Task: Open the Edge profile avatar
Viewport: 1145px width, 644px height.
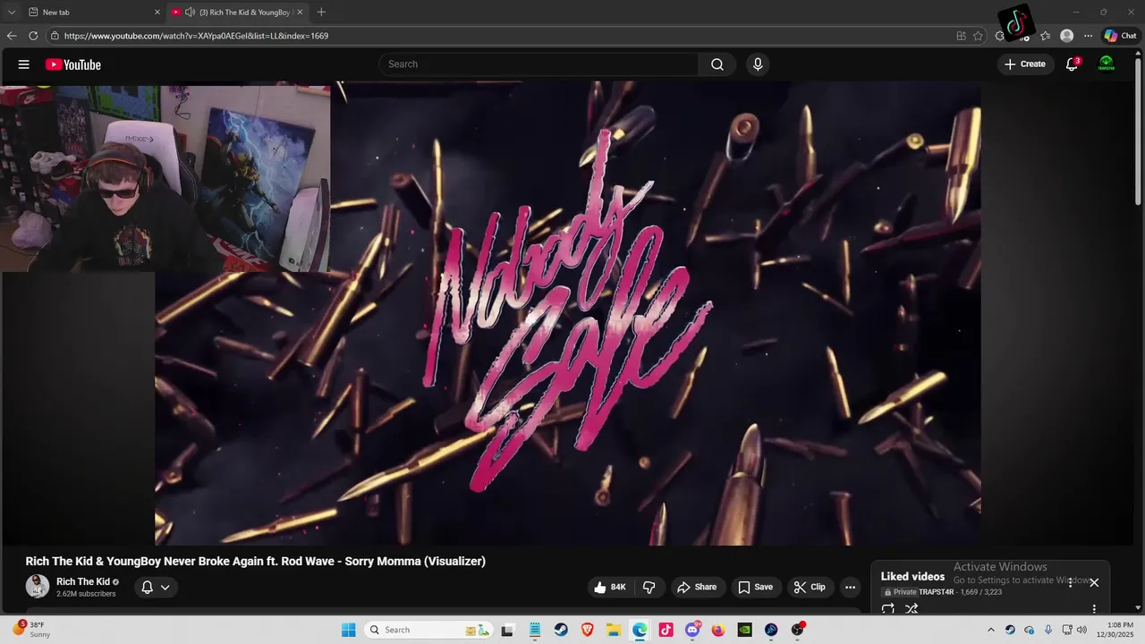Action: pyautogui.click(x=1066, y=36)
